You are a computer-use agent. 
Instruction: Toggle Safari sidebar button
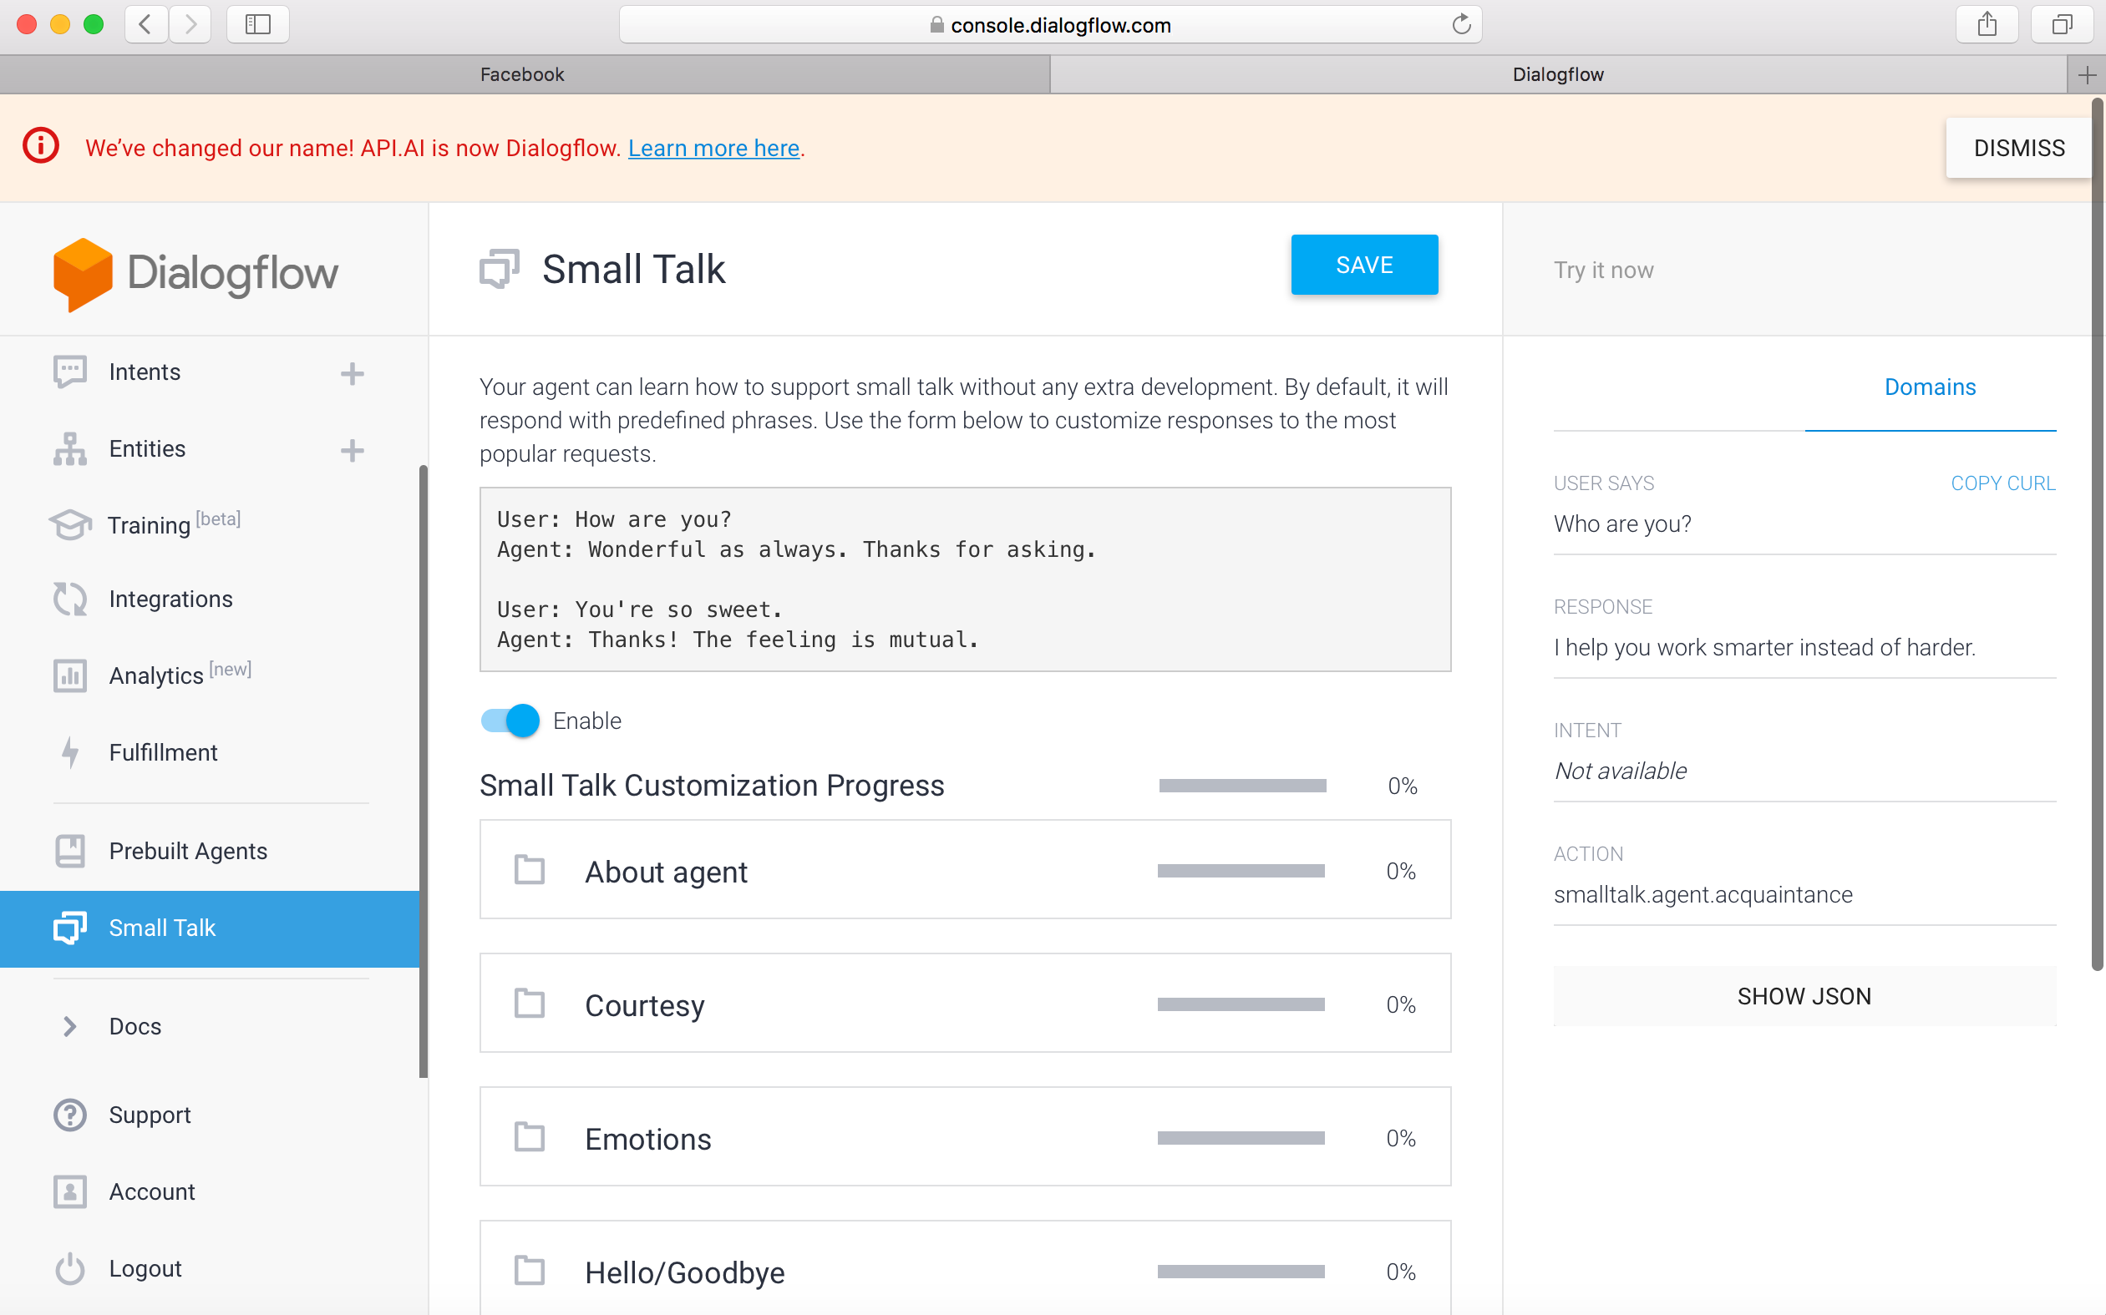click(257, 24)
